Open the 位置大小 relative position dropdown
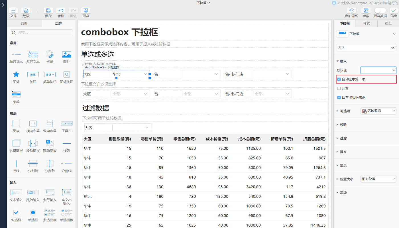The image size is (399, 228). 378,179
